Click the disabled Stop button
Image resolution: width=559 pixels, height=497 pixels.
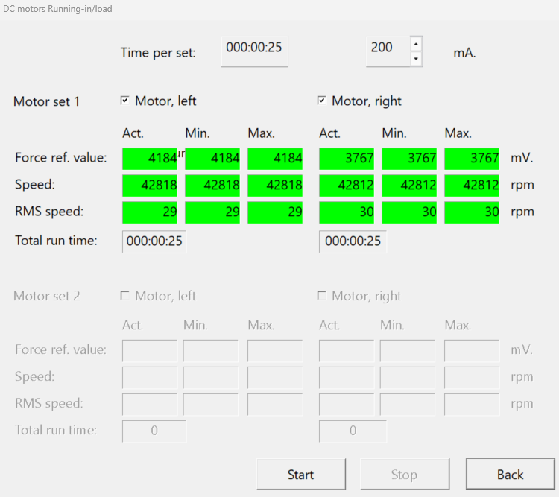pyautogui.click(x=405, y=474)
